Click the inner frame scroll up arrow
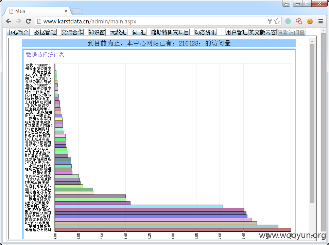329x245 pixels. [312, 42]
